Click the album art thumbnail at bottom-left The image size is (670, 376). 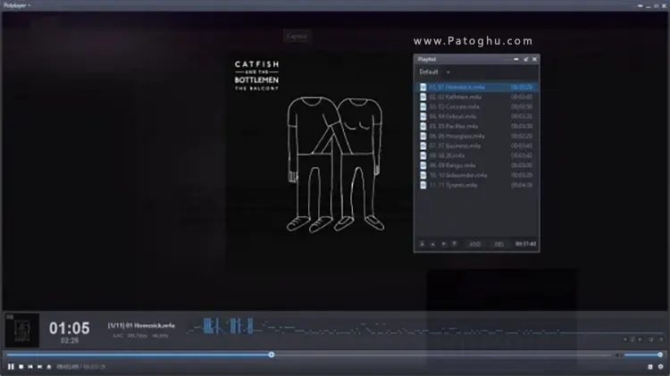click(21, 329)
